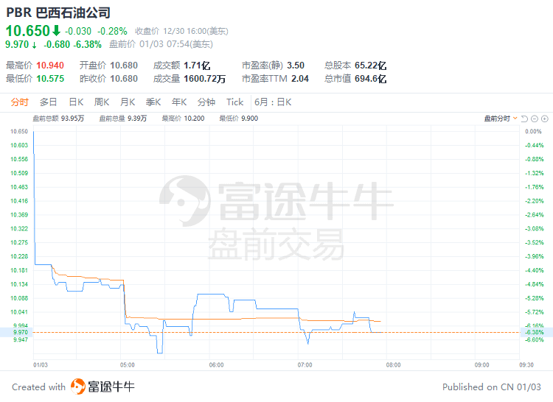This screenshot has width=553, height=402.
Task: Switch to the Tick tab
Action: 235,102
